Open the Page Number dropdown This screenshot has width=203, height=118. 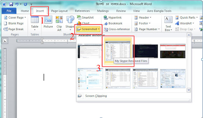click(147, 29)
